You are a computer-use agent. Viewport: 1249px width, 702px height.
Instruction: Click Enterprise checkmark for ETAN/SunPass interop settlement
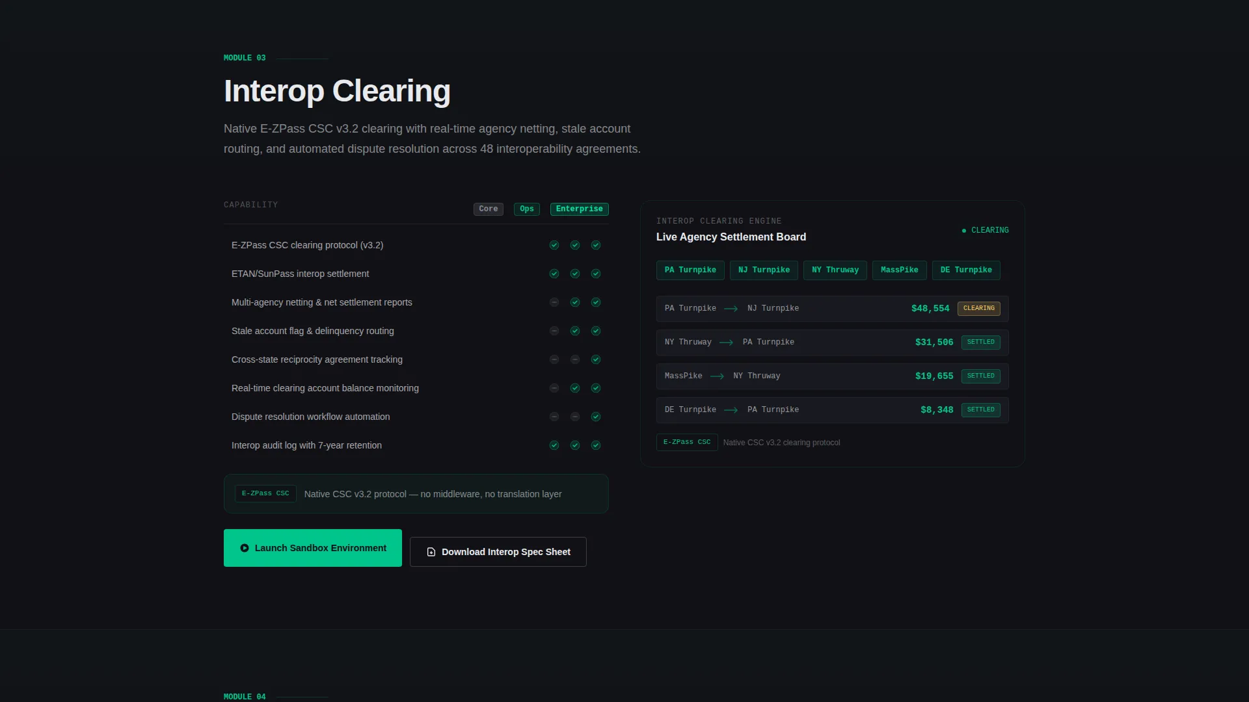(x=596, y=274)
